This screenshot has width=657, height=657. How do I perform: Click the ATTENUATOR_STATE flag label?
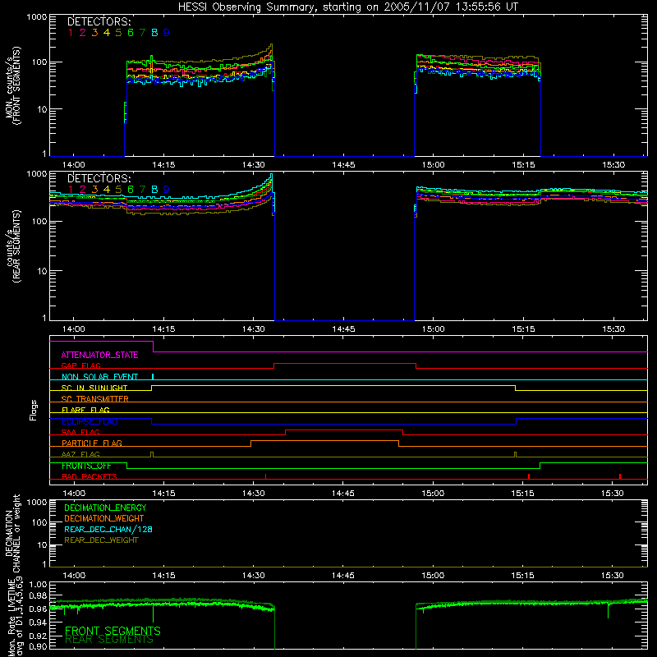pyautogui.click(x=99, y=355)
